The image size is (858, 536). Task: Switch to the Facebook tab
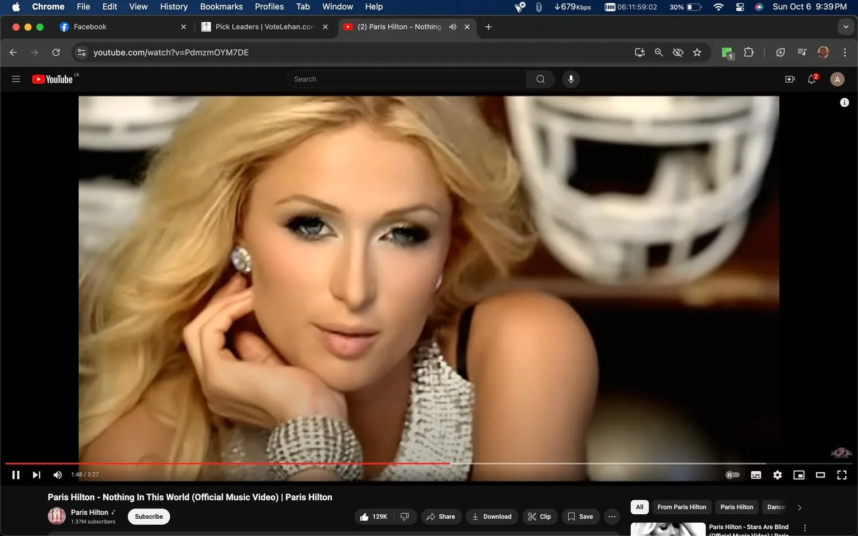coord(122,27)
